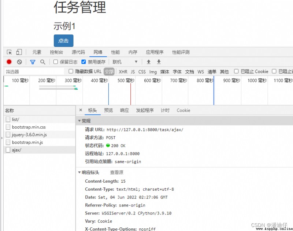Open the 联机 throttling dropdown
This screenshot has width=293, height=231.
click(125, 62)
